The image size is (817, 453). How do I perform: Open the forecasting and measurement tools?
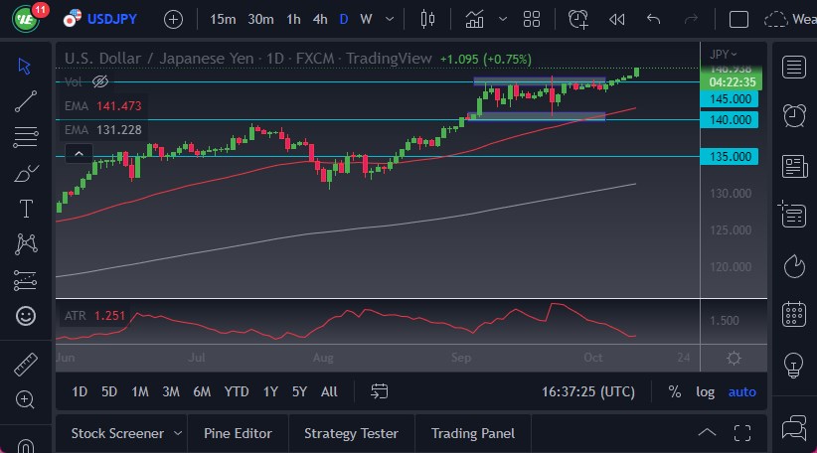[x=25, y=280]
